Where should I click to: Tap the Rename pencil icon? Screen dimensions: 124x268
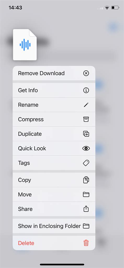pyautogui.click(x=86, y=105)
